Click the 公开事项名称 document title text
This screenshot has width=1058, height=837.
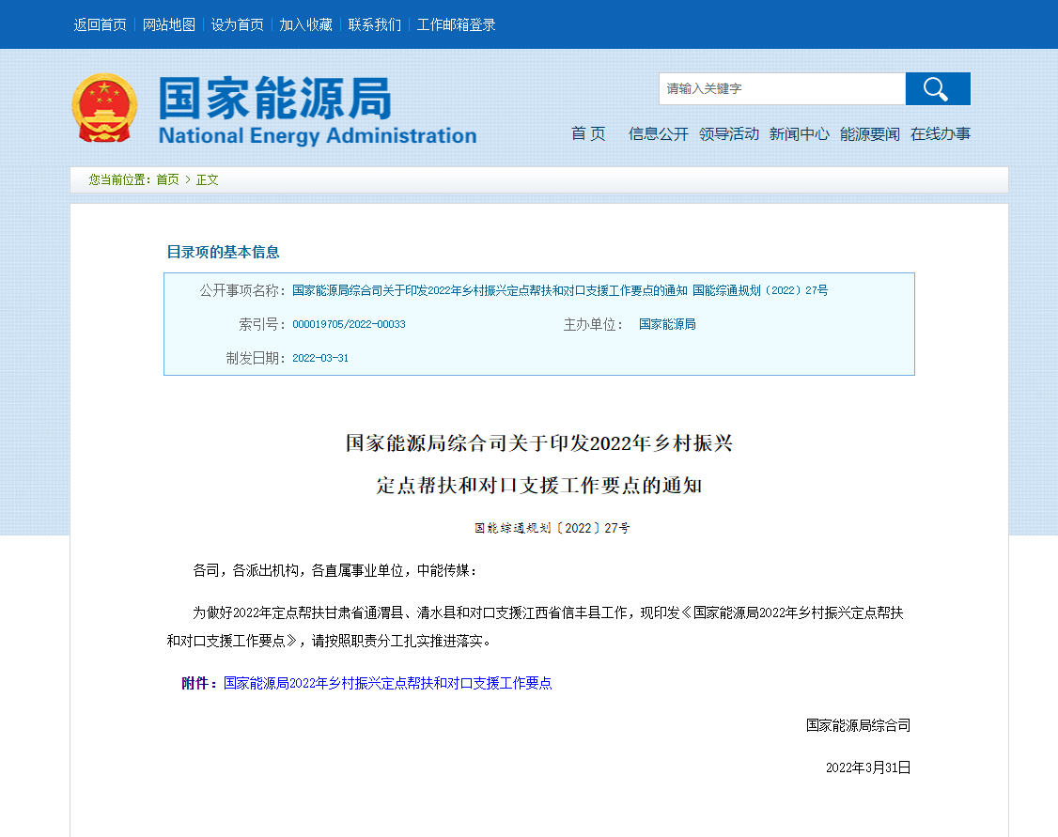pyautogui.click(x=560, y=290)
